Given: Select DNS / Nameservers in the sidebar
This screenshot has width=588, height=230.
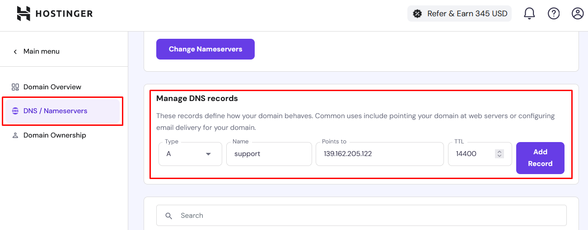Looking at the screenshot, I should click(55, 111).
